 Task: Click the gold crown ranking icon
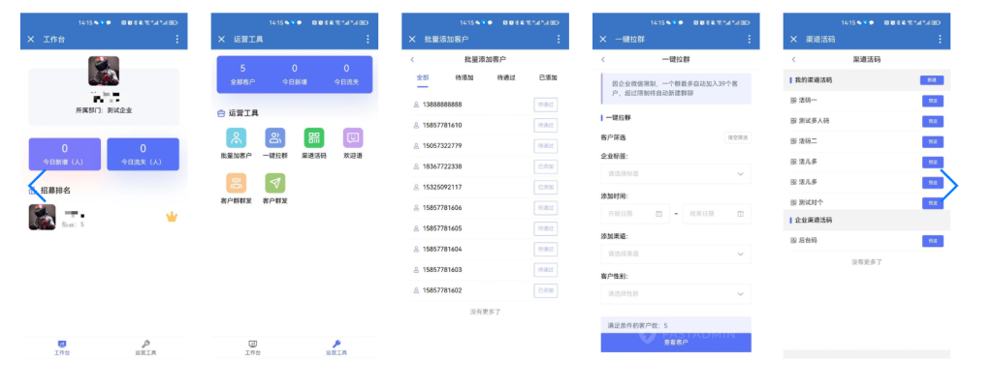pos(172,217)
